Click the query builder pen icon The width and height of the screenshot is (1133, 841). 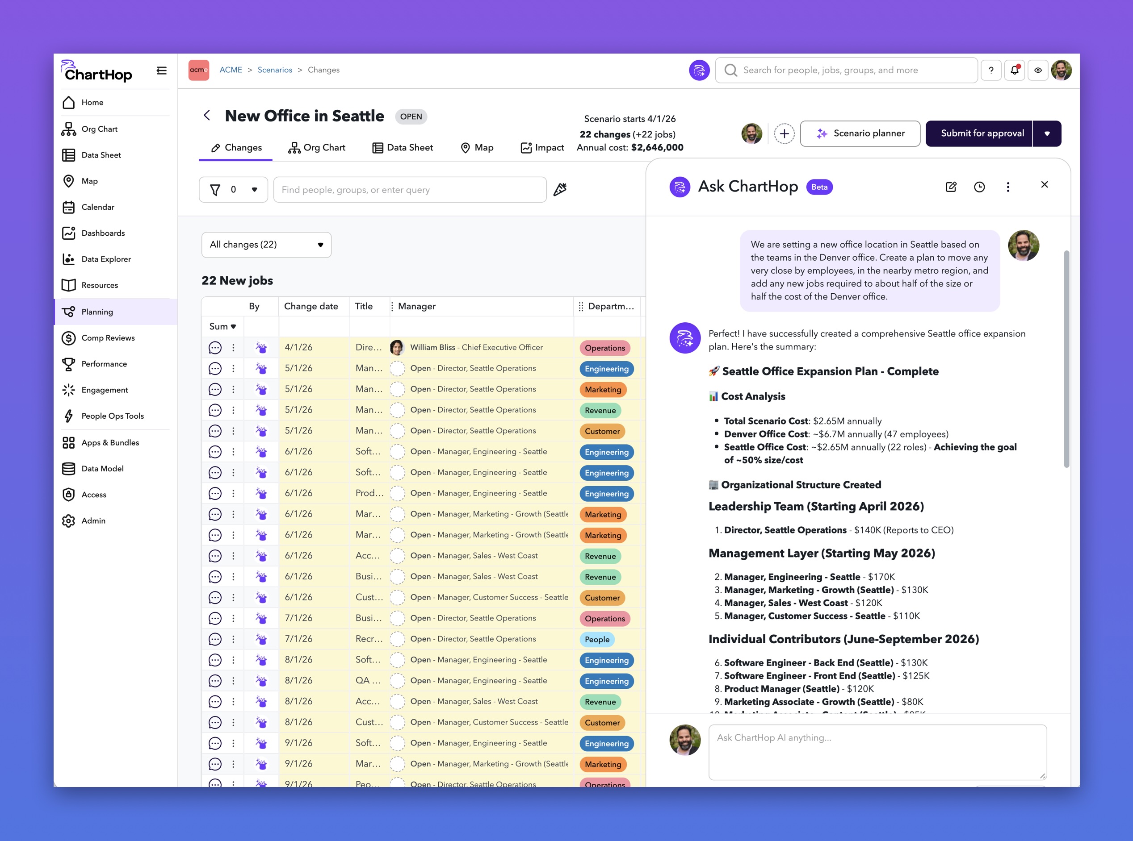(x=560, y=189)
